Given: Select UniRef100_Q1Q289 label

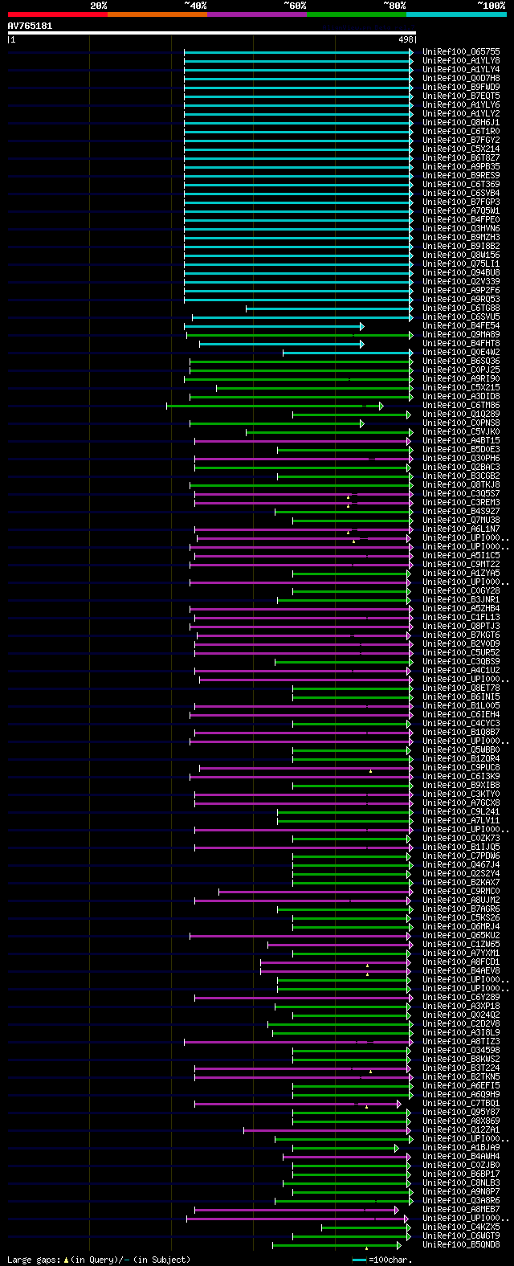Looking at the screenshot, I should pos(462,415).
